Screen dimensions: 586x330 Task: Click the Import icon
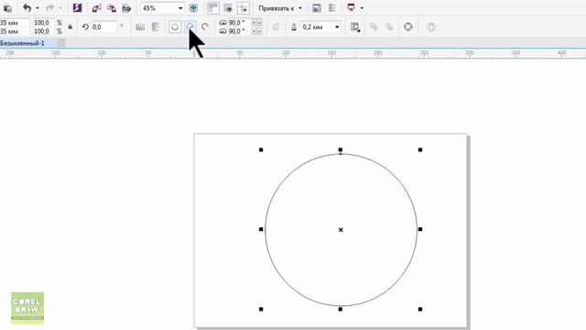click(96, 8)
